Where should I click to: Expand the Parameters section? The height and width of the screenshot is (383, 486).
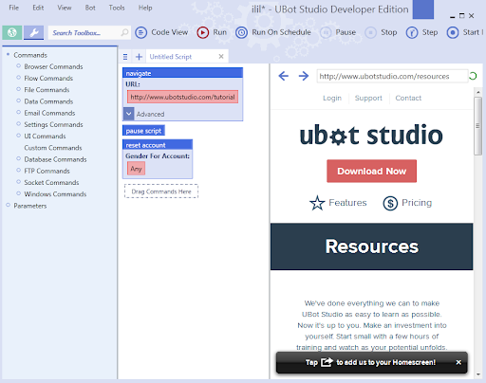pyautogui.click(x=8, y=206)
